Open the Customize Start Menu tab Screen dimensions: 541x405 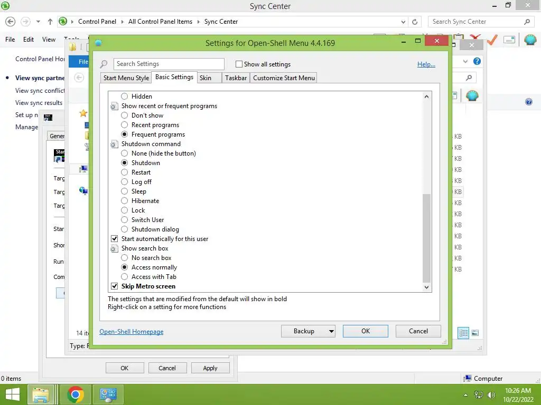284,78
